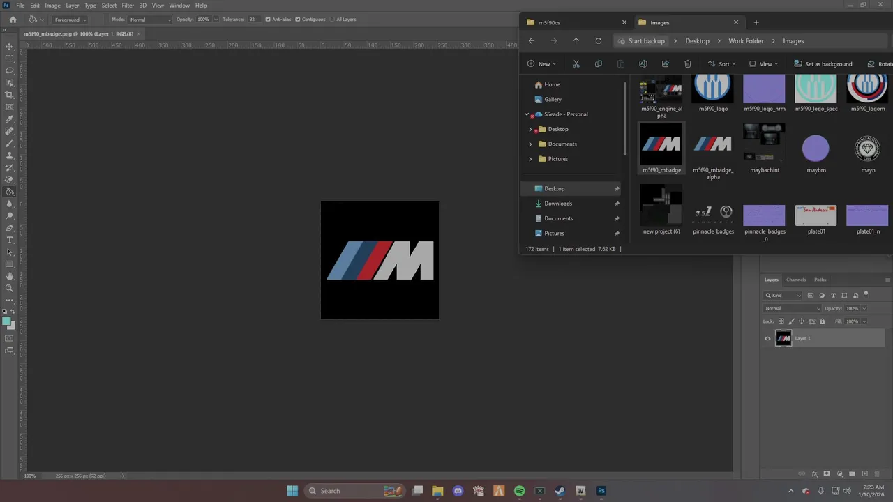Open the options bar Opacity dropdown arrow
Screen dimensions: 893x502
point(216,20)
